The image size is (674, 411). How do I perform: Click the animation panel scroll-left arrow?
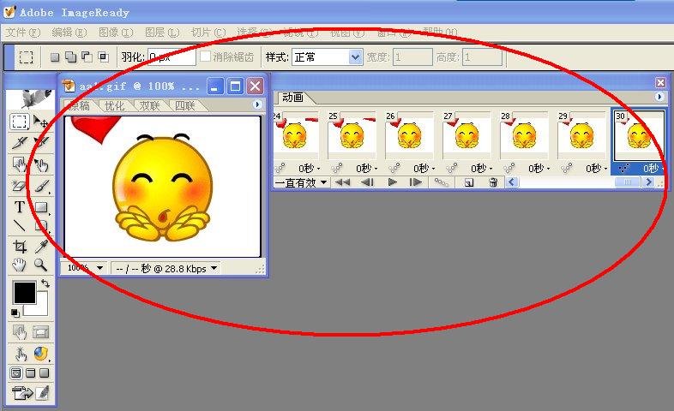tap(512, 182)
